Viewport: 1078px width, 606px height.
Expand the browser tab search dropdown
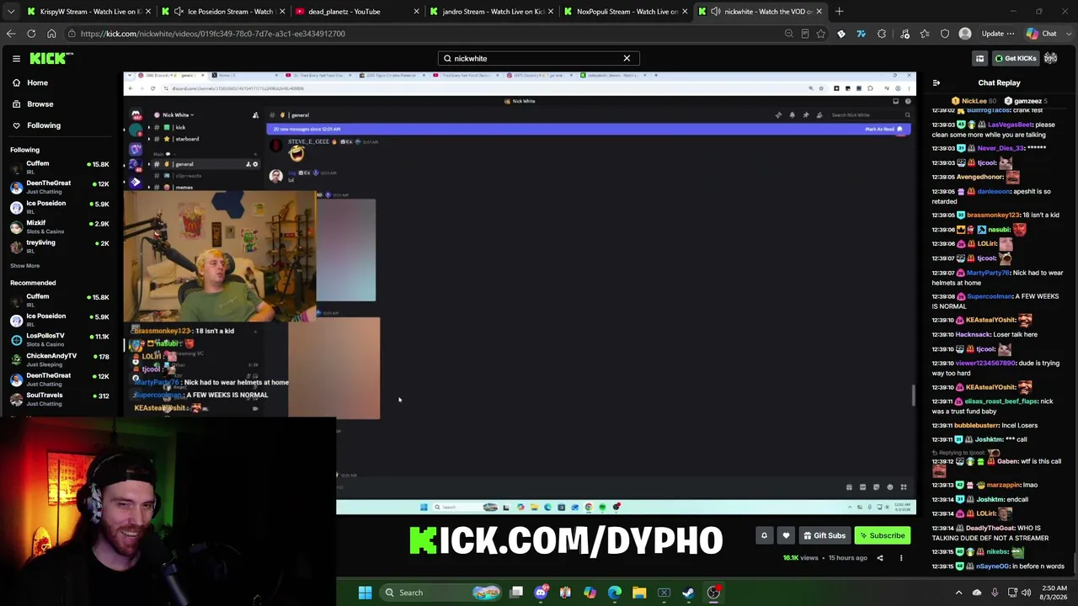point(10,12)
